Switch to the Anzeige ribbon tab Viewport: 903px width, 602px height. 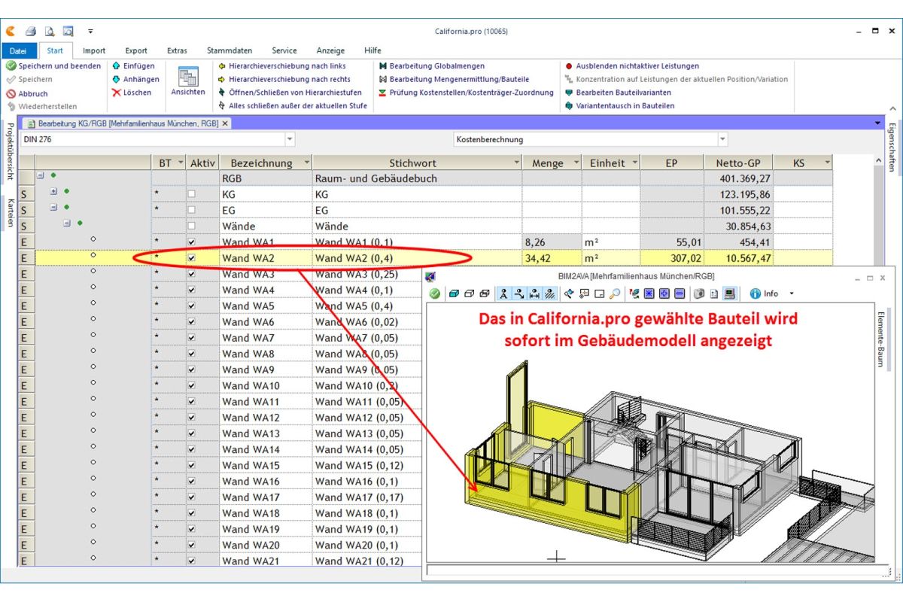(x=330, y=51)
